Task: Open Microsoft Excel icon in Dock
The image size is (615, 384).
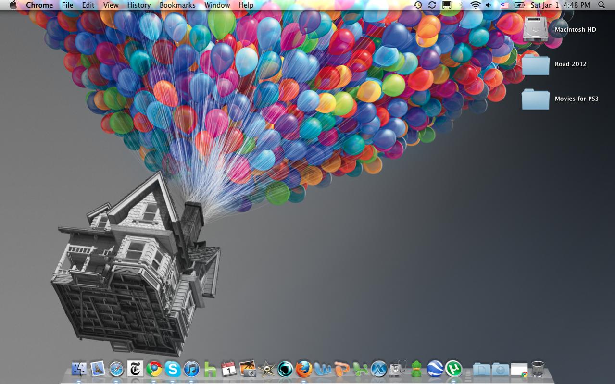Action: point(360,369)
